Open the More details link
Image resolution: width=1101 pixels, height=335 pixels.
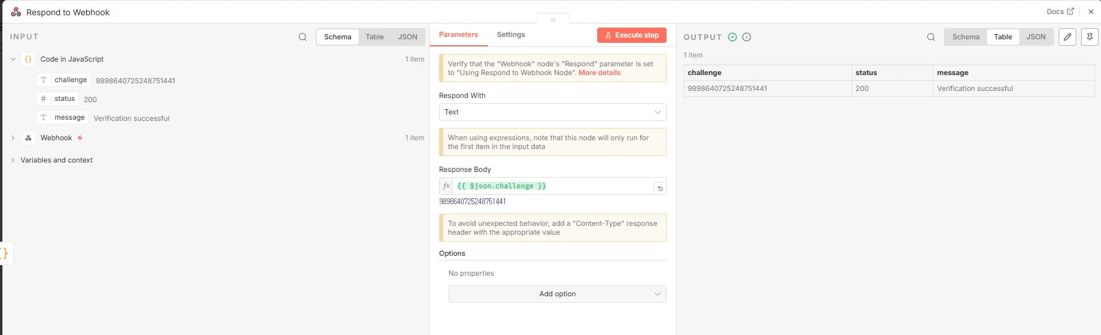tap(600, 73)
